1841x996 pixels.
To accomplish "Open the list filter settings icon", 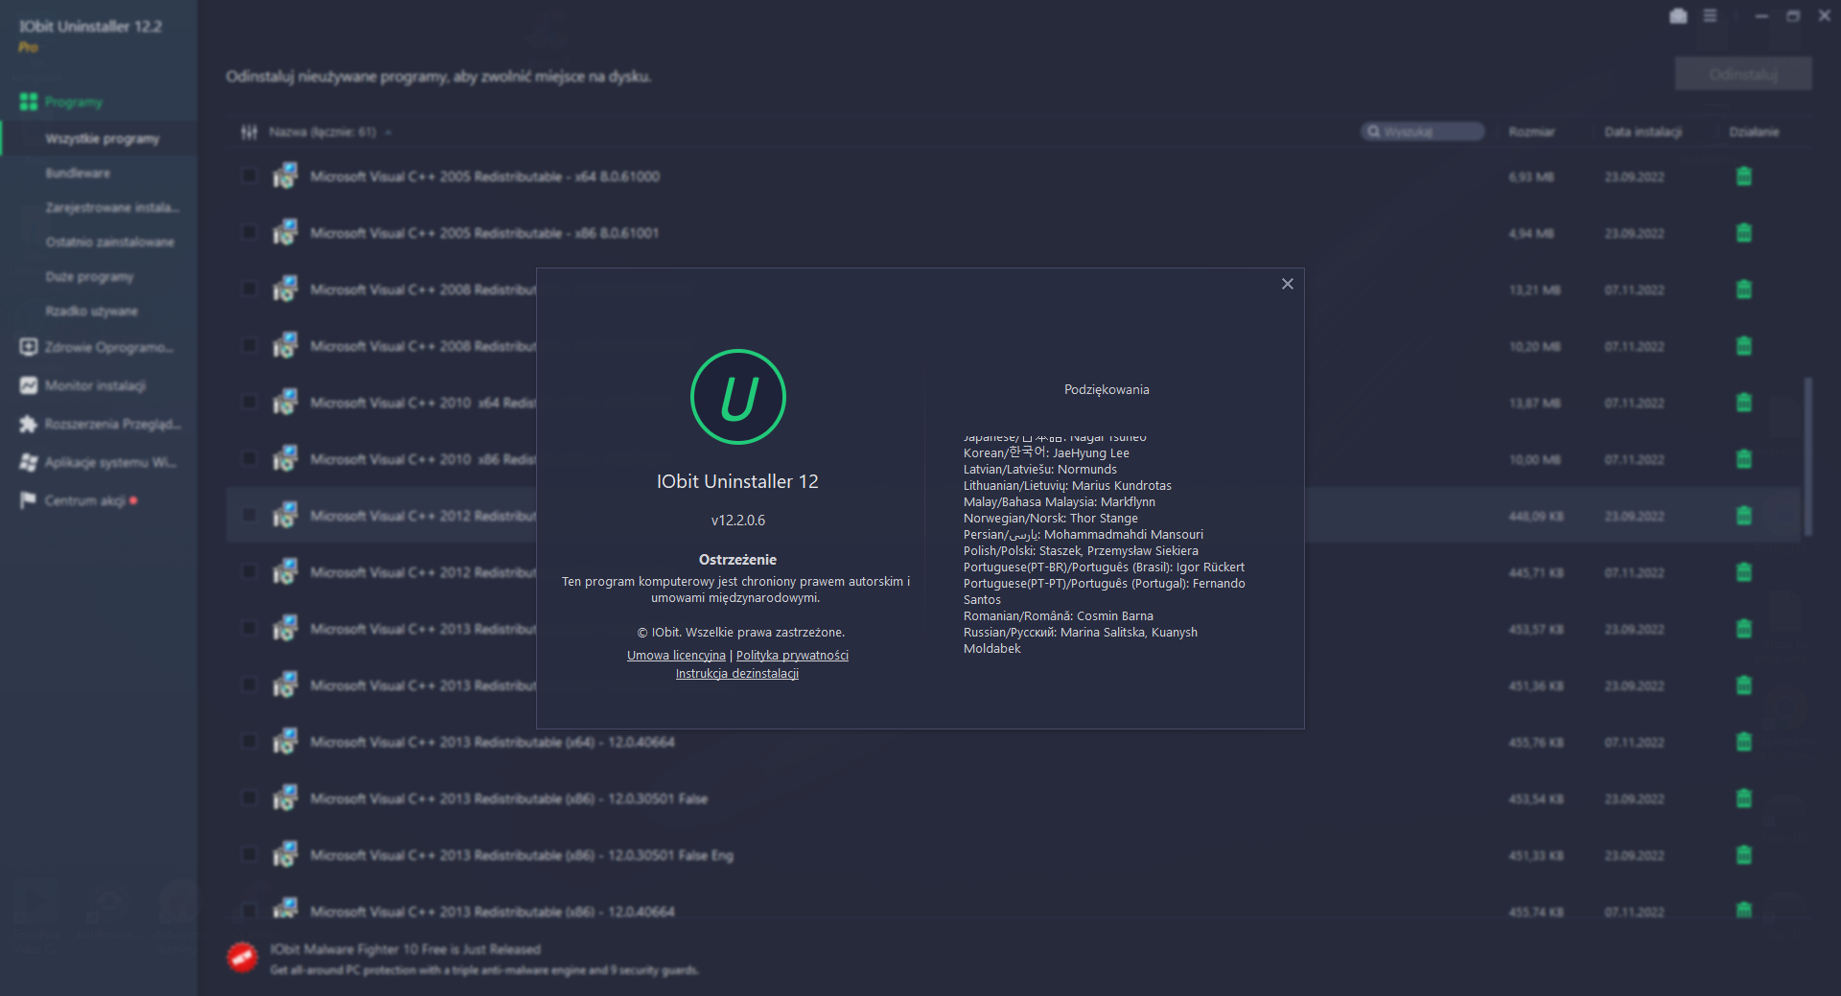I will click(x=249, y=132).
